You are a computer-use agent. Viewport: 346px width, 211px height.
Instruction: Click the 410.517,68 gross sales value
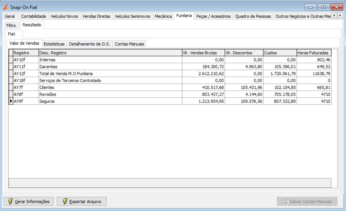point(204,87)
